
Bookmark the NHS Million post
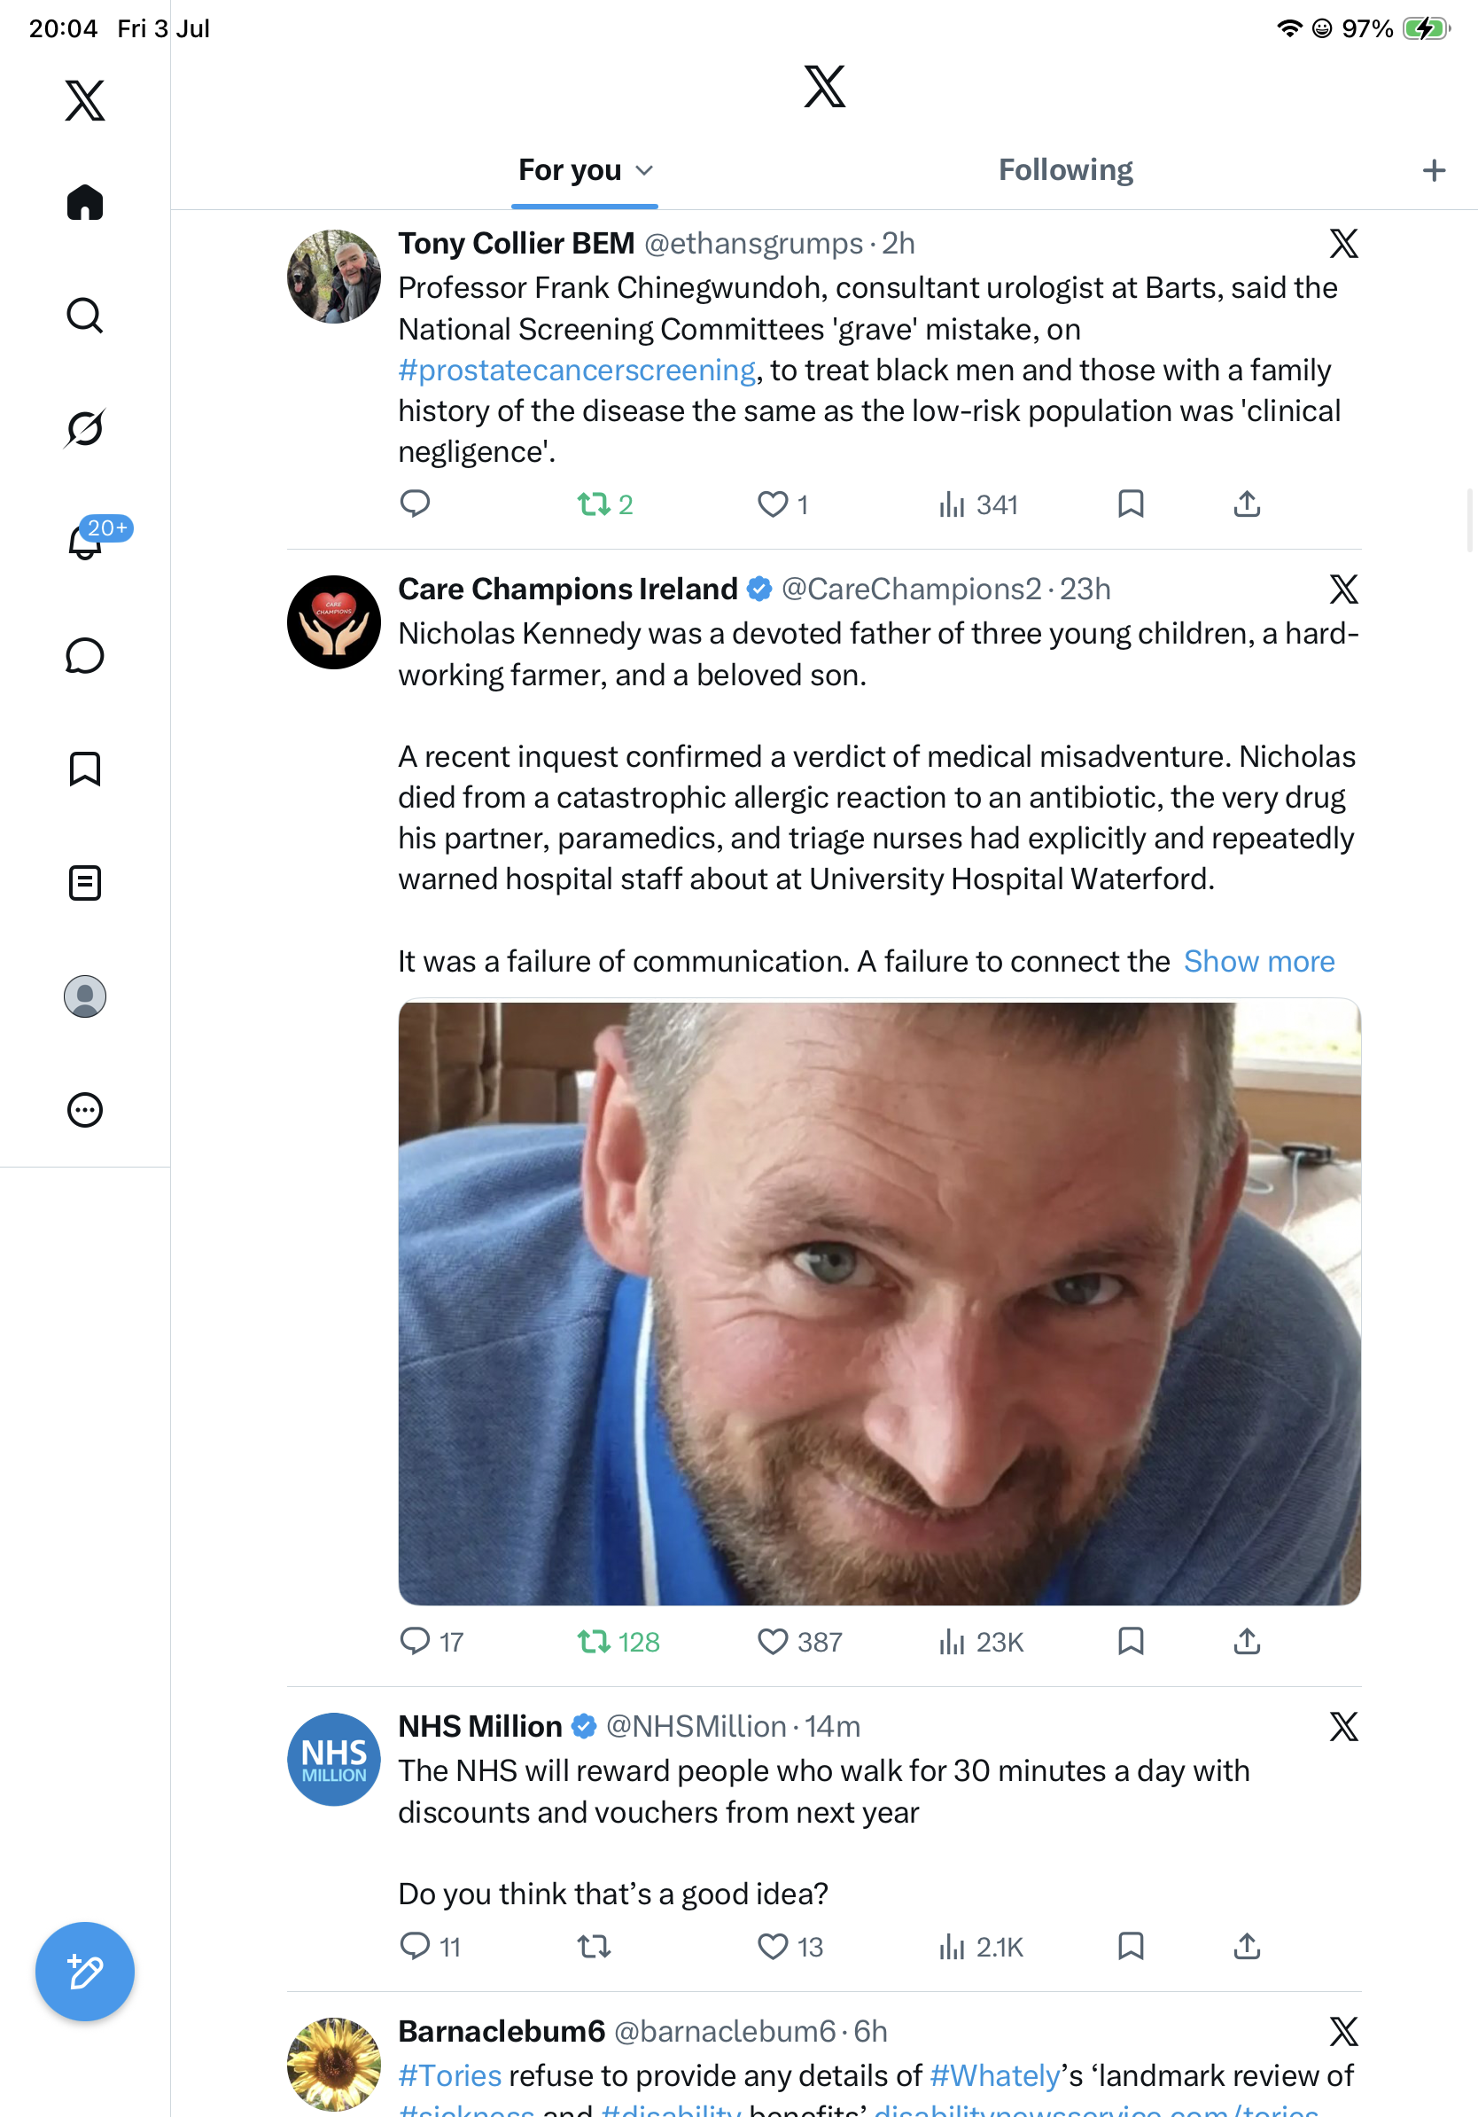tap(1131, 1947)
